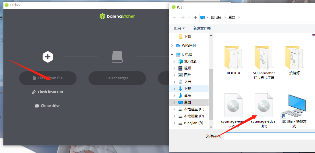Select 文档 in the tree

coord(188,82)
